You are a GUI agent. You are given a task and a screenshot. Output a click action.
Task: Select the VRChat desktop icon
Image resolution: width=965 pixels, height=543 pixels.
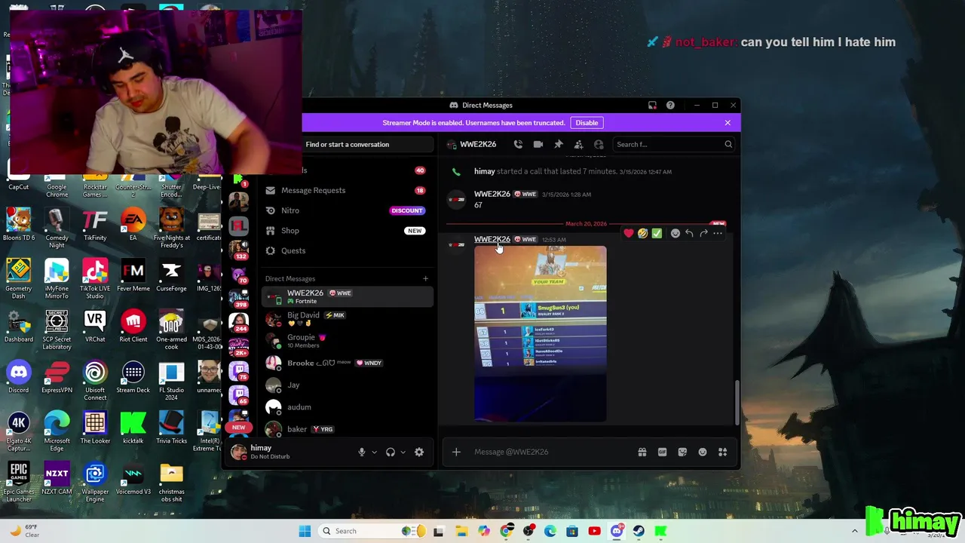click(95, 326)
